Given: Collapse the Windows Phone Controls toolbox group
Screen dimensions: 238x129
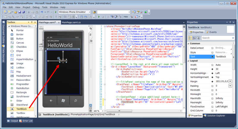Looking at the screenshot, I should pyautogui.click(x=9, y=26).
